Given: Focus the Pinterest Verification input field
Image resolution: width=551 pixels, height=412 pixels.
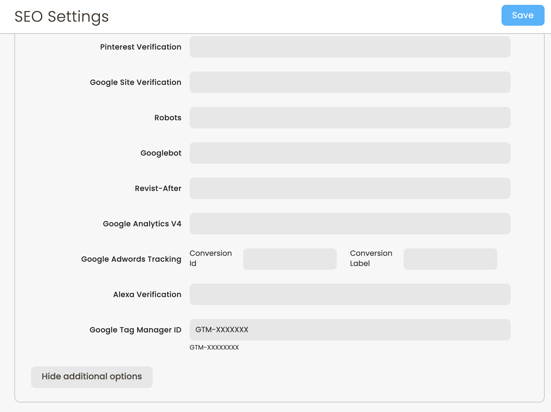Looking at the screenshot, I should click(x=350, y=47).
